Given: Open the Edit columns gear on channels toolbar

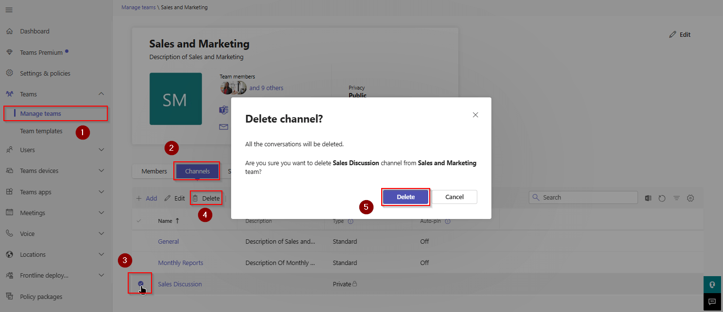Looking at the screenshot, I should click(x=690, y=198).
